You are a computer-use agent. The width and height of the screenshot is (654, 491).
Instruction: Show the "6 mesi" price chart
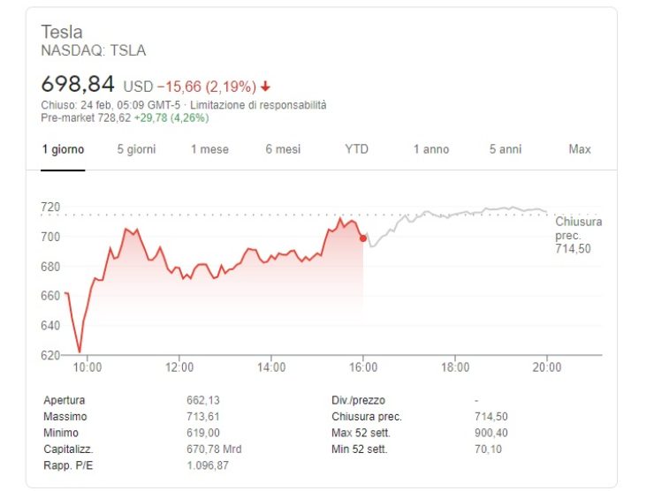283,149
